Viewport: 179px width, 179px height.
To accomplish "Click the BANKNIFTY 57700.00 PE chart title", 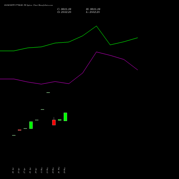I will coord(28,5).
